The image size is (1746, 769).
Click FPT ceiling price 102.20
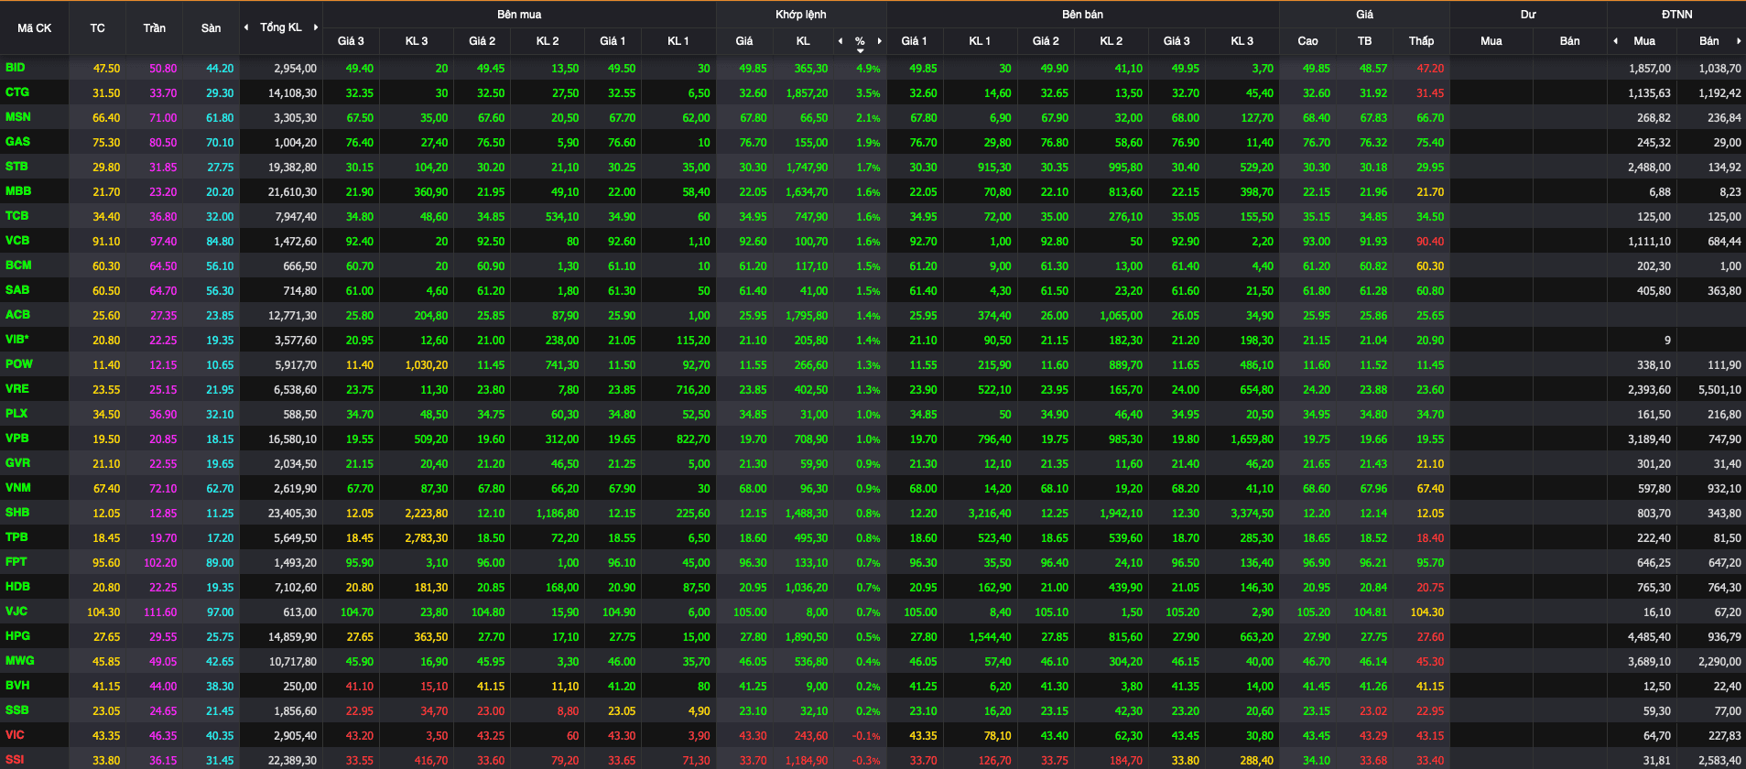[161, 563]
